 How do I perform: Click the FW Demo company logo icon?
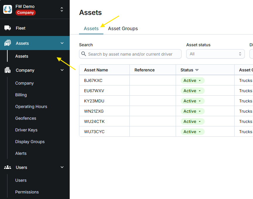8,9
